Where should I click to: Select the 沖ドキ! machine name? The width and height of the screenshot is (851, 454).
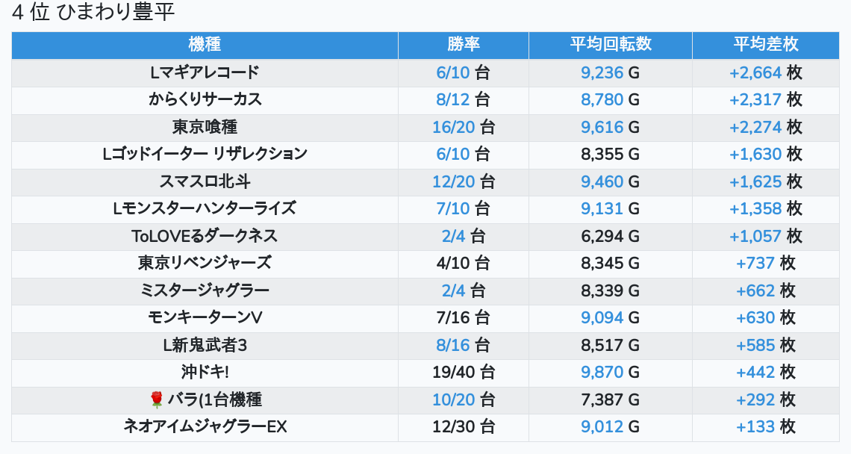(x=205, y=373)
